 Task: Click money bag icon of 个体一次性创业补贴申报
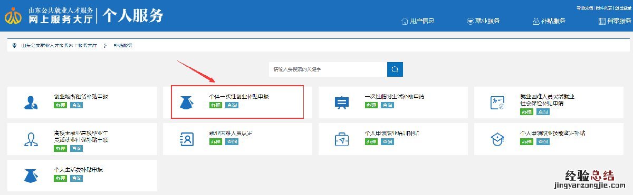tap(186, 102)
